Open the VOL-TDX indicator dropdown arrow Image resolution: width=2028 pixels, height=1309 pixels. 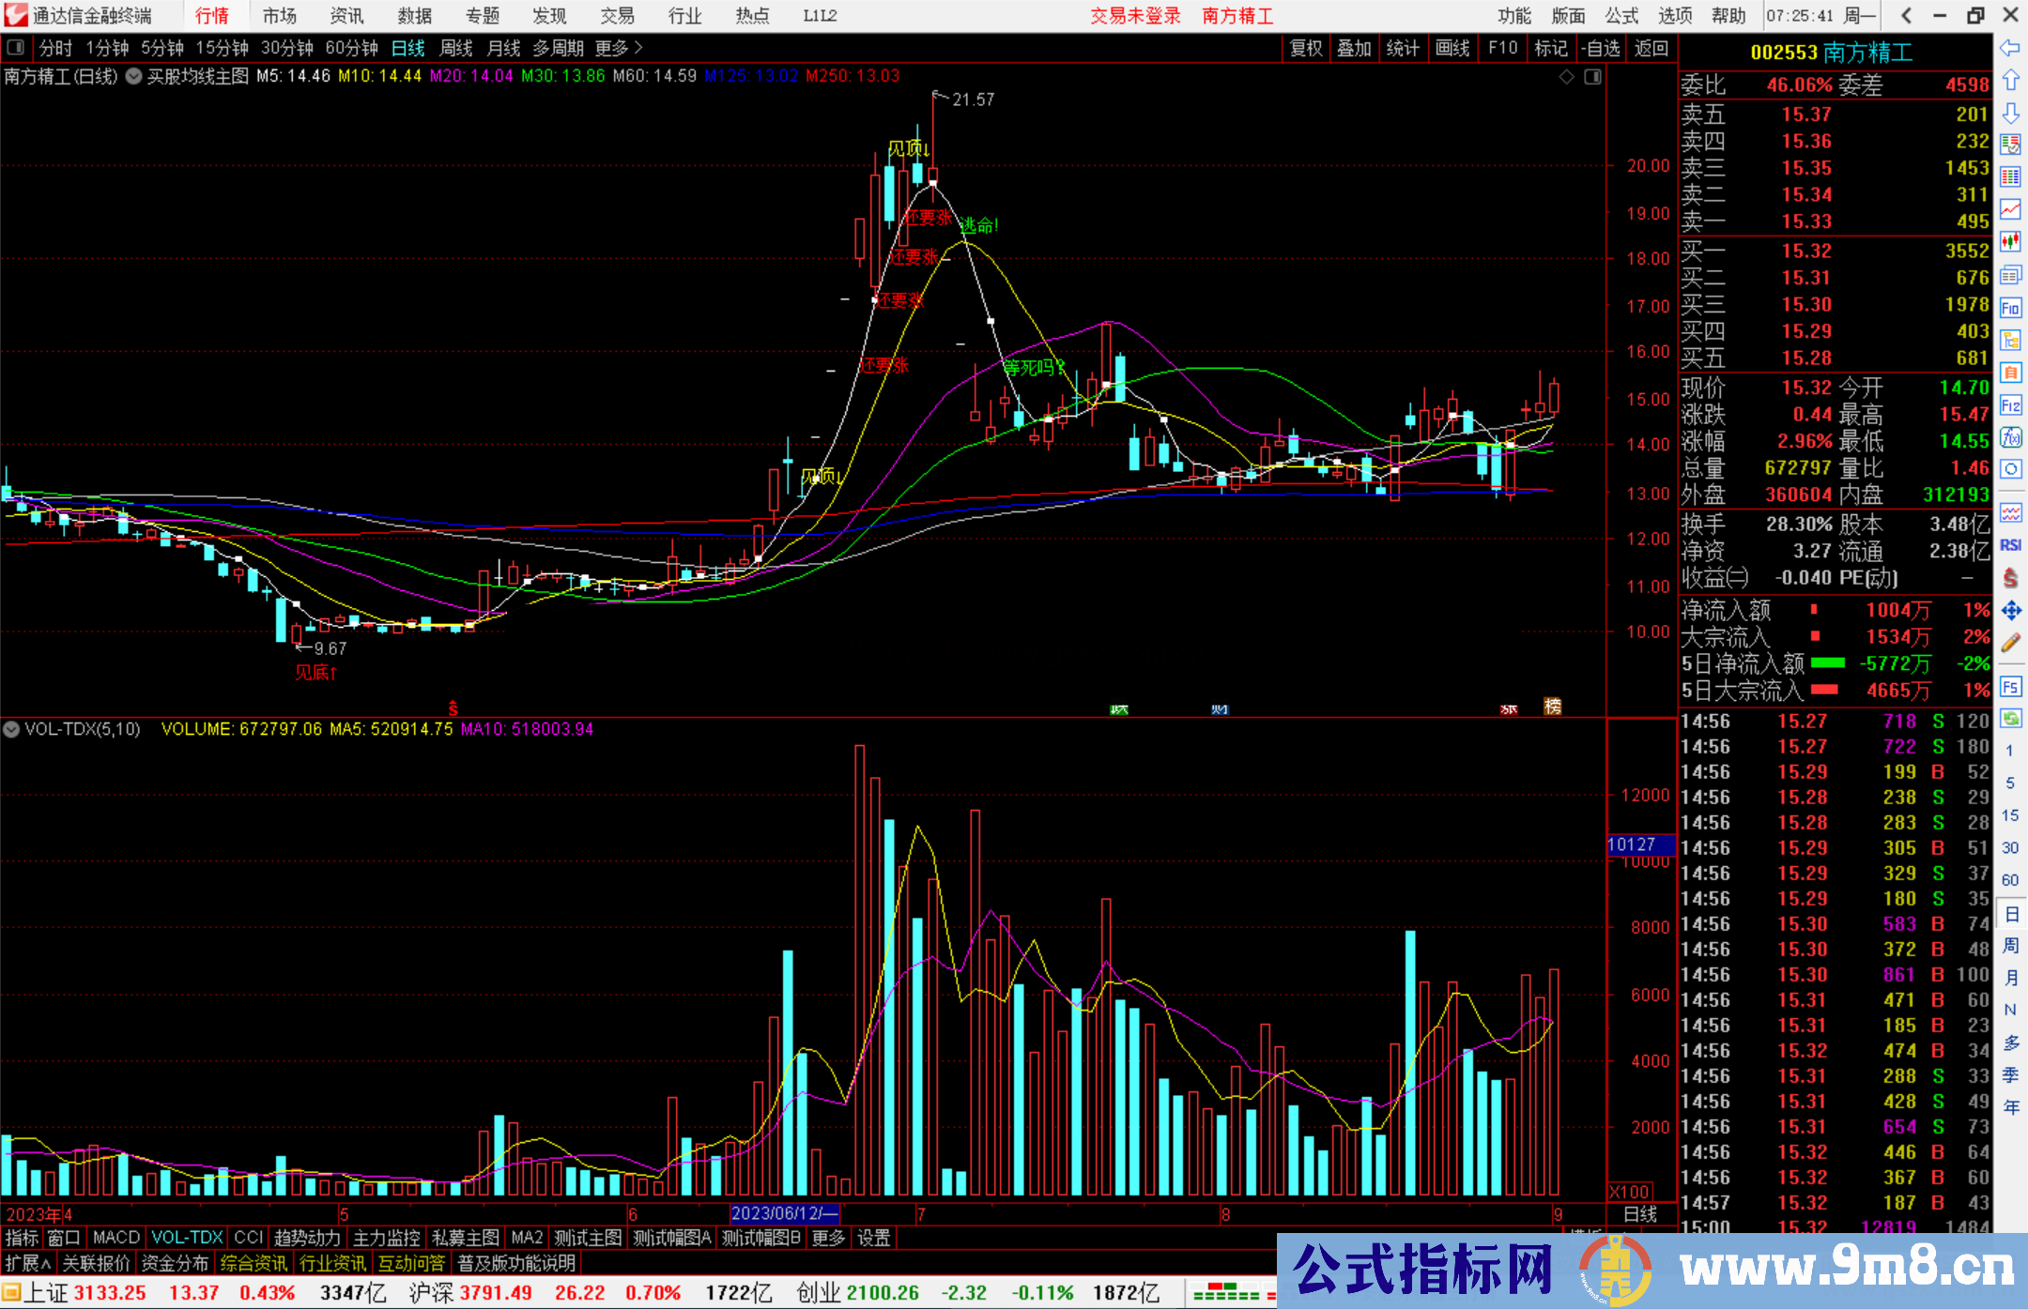click(12, 729)
